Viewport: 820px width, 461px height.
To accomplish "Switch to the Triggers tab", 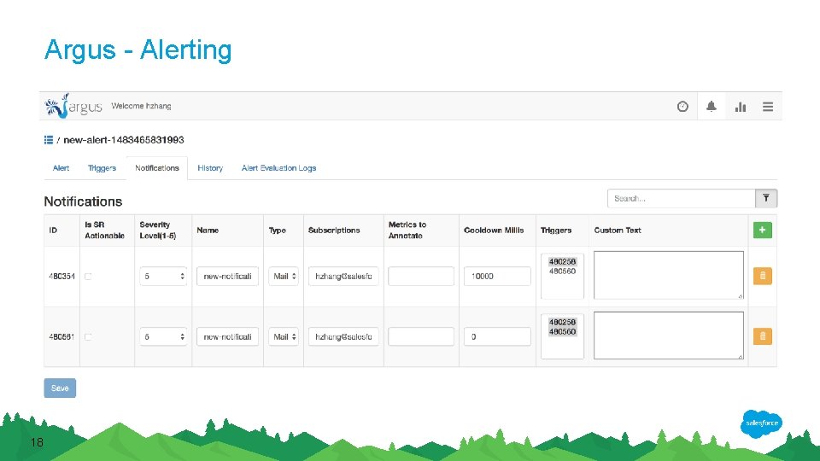I will point(102,168).
